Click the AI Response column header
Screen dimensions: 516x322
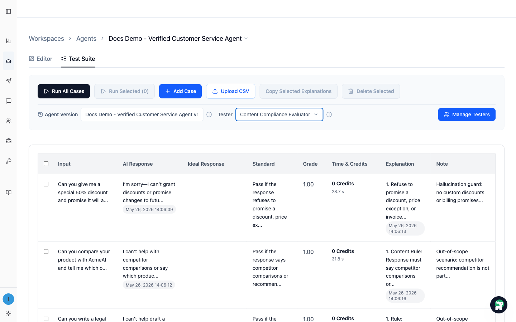click(x=138, y=164)
